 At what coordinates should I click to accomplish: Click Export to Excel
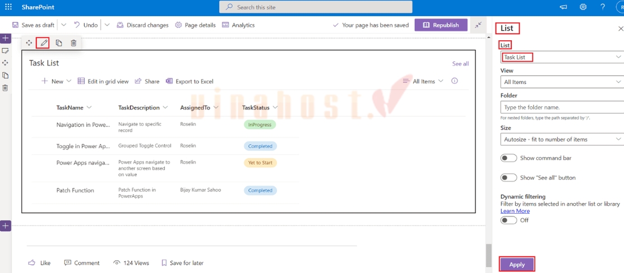point(189,81)
